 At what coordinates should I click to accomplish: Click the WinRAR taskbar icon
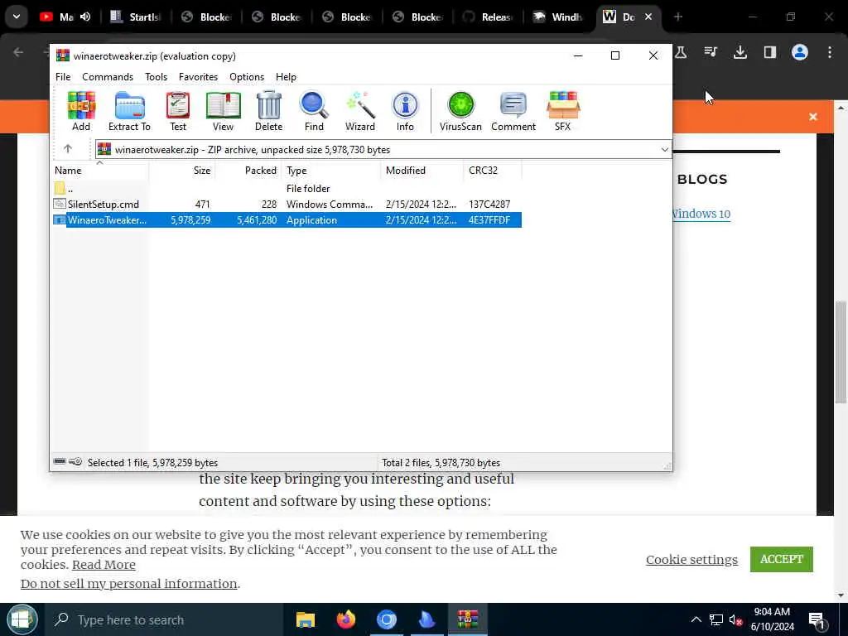pyautogui.click(x=468, y=619)
